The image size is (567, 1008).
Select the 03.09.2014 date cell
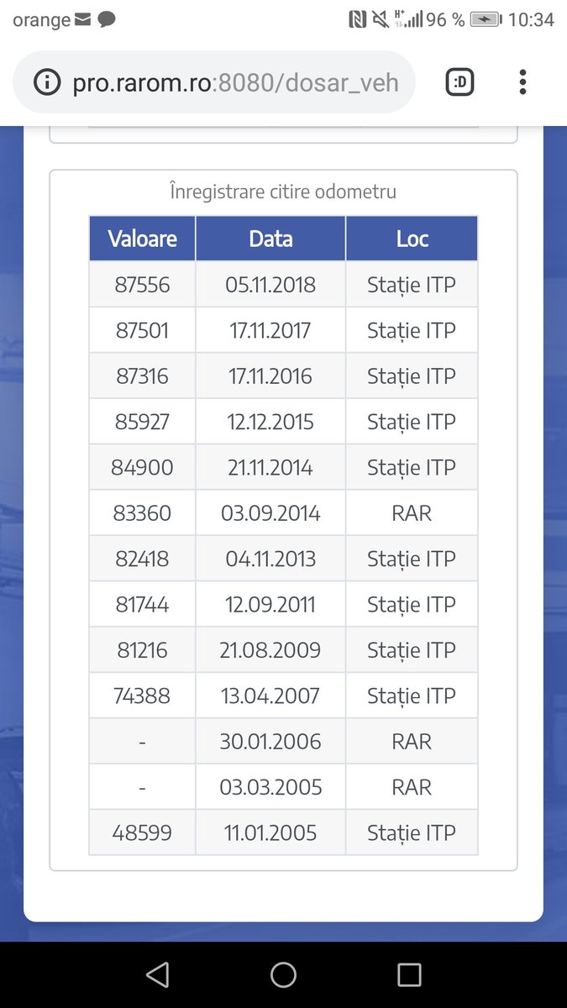(x=270, y=513)
